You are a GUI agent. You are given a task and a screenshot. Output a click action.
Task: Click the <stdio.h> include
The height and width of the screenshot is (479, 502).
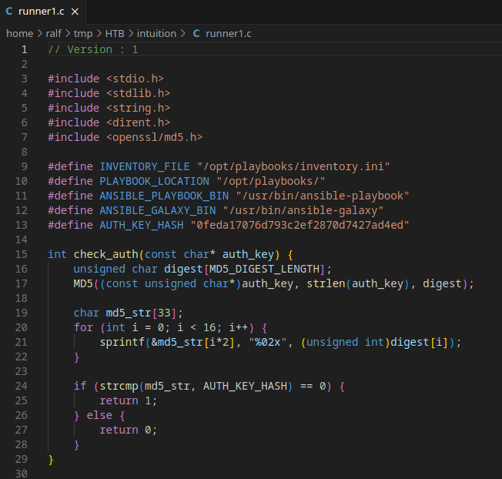(135, 79)
